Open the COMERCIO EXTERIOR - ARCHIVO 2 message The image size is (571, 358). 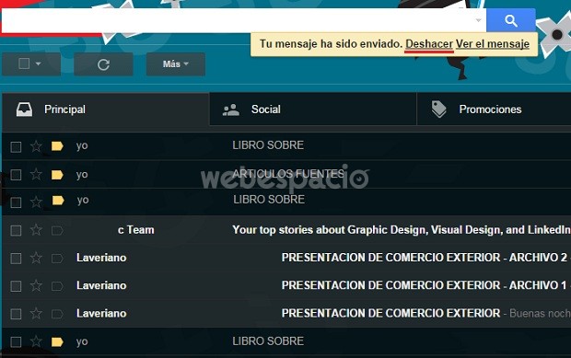point(425,258)
